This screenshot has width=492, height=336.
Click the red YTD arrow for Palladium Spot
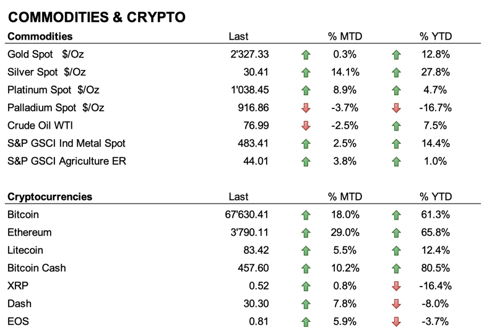(397, 108)
